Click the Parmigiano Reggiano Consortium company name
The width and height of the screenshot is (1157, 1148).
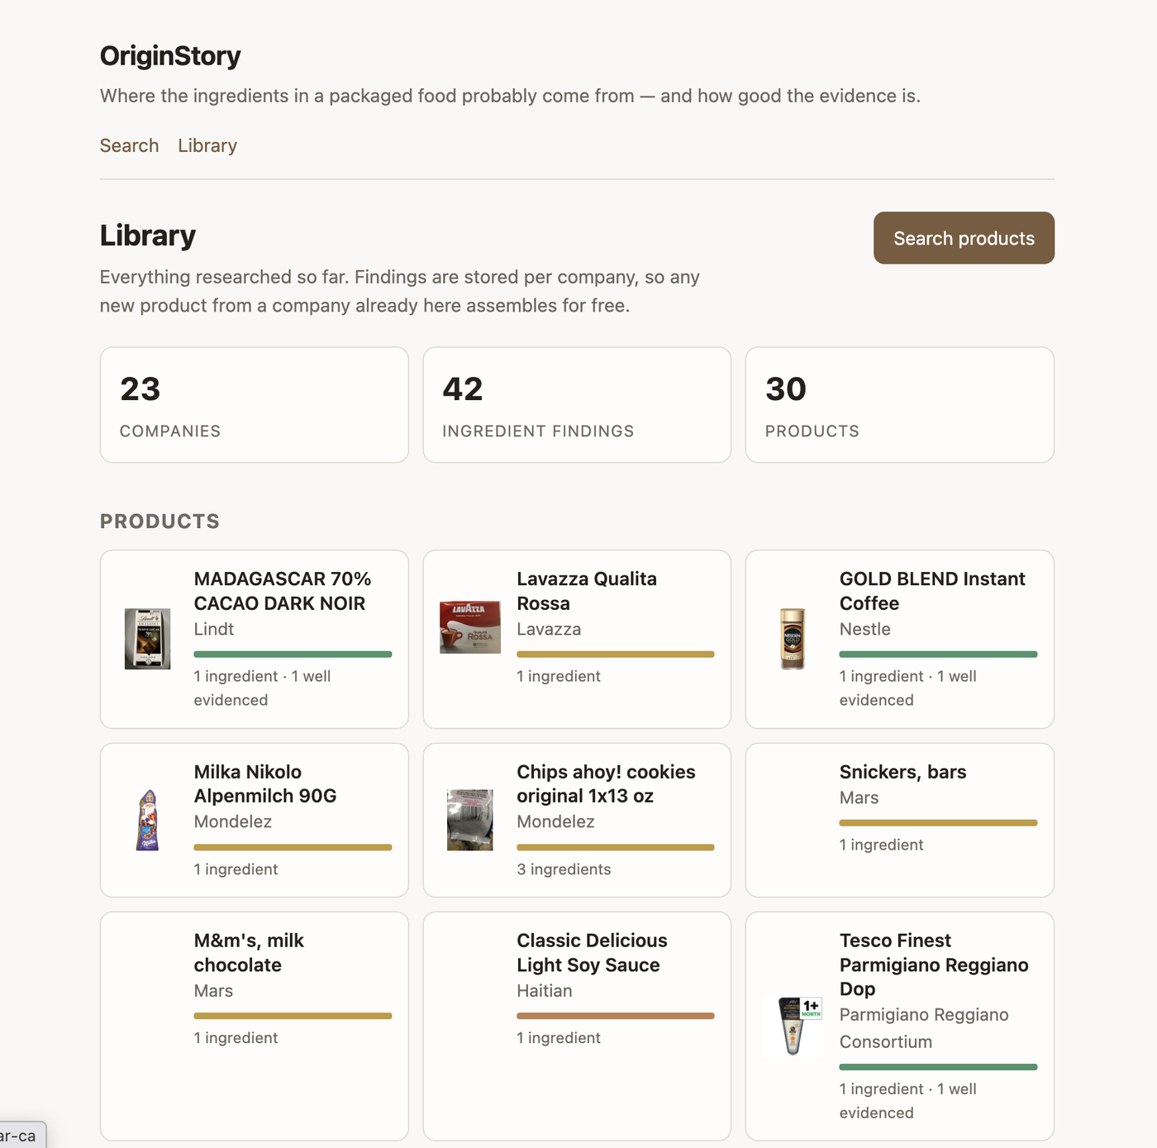[x=924, y=1028]
